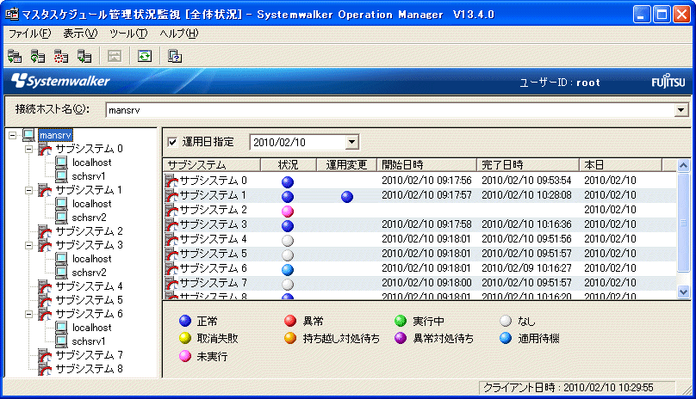Click サブシステム 0 row icon in the table
696x399 pixels.
tap(171, 181)
